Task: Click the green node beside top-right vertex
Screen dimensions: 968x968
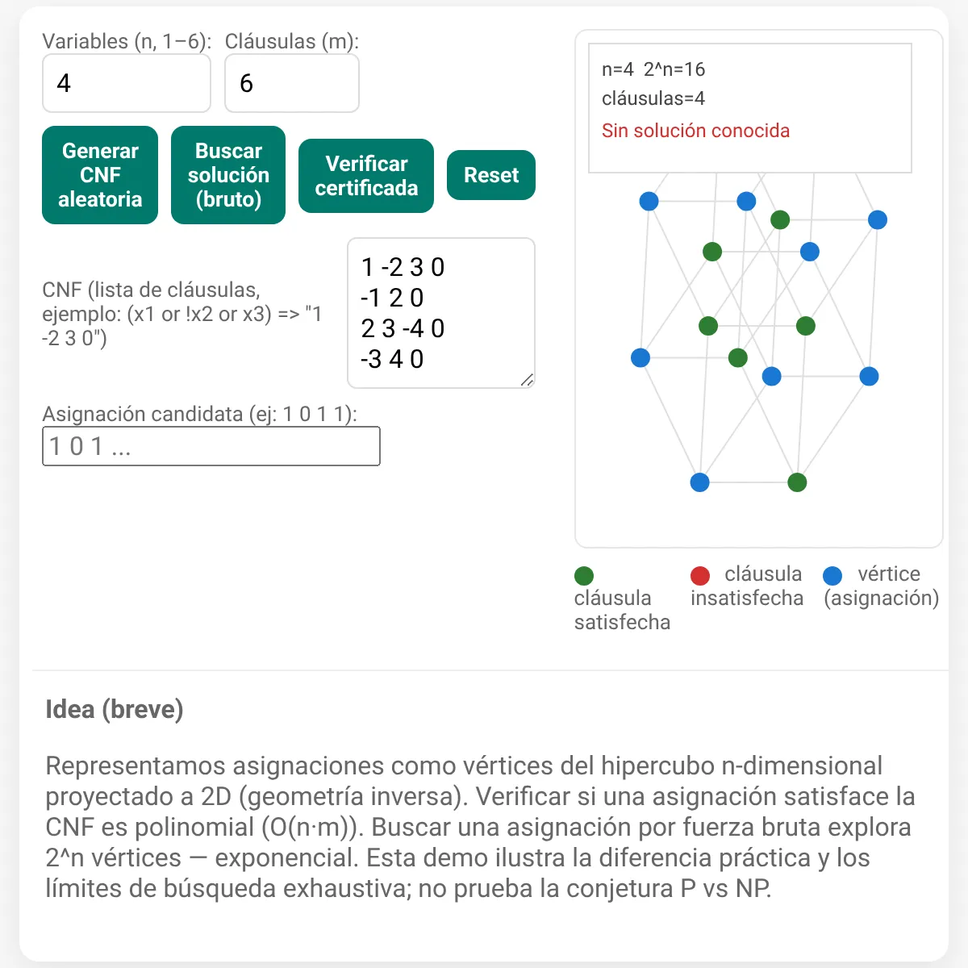Action: pyautogui.click(x=780, y=219)
